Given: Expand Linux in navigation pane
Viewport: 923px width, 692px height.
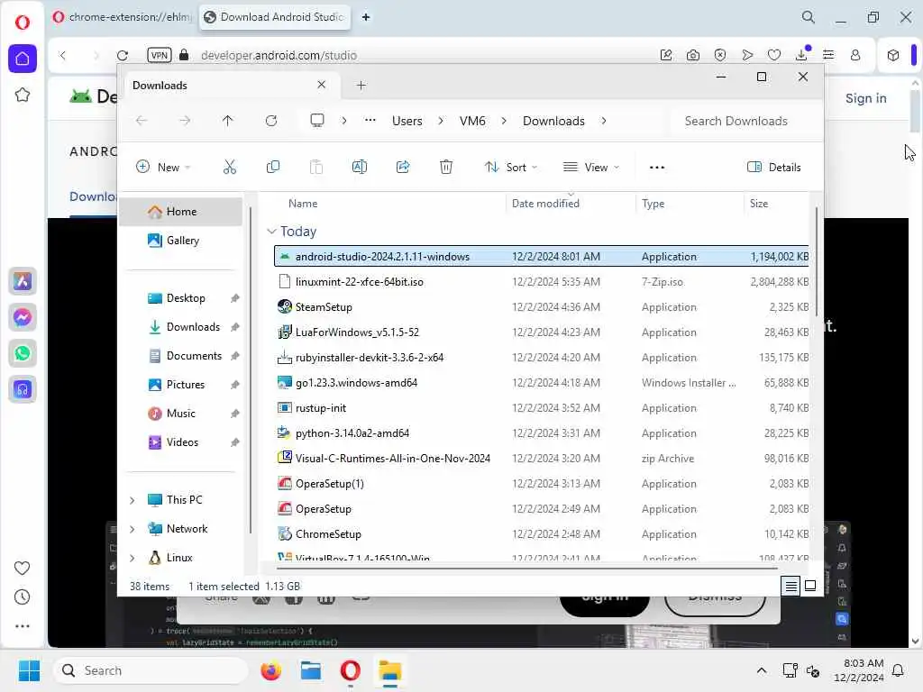Looking at the screenshot, I should tap(132, 558).
